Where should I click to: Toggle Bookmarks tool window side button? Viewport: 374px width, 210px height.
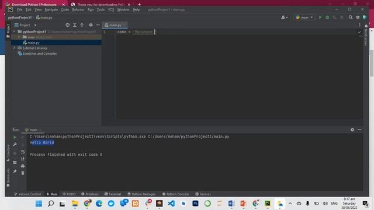(x=8, y=177)
